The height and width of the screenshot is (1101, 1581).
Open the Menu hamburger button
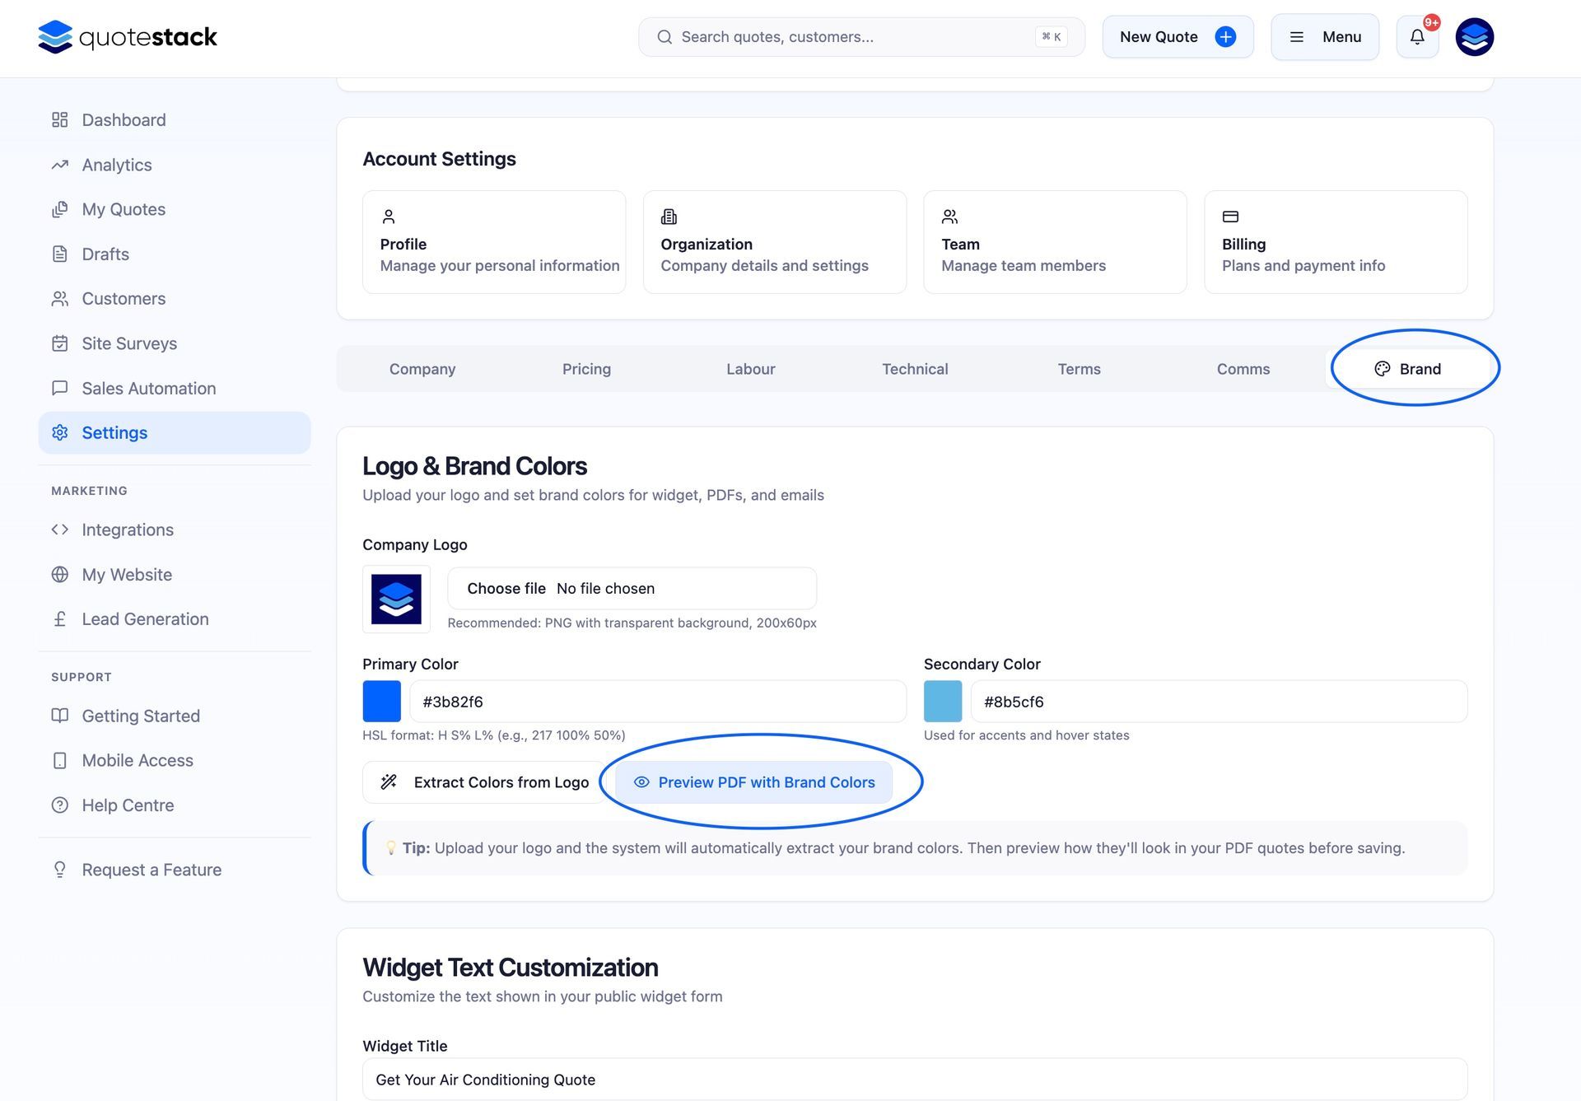click(x=1324, y=37)
